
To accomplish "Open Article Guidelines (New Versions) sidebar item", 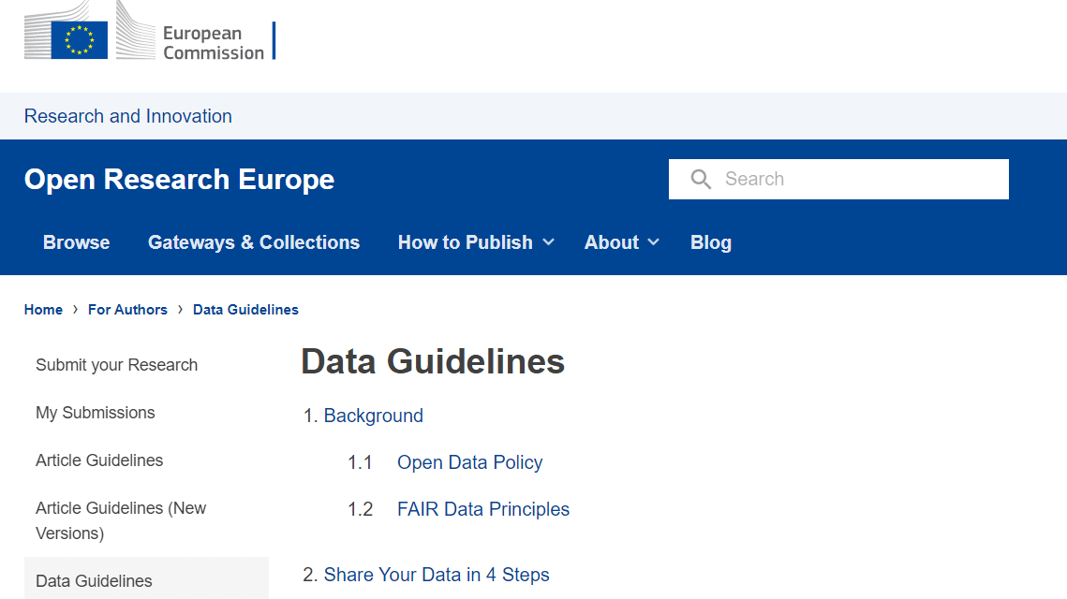I will tap(121, 520).
